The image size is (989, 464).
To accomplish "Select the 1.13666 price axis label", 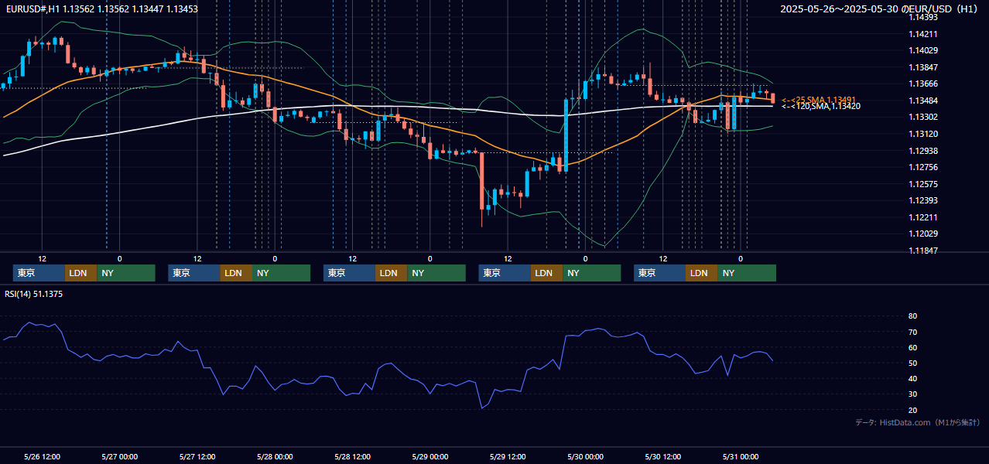I will (x=922, y=84).
